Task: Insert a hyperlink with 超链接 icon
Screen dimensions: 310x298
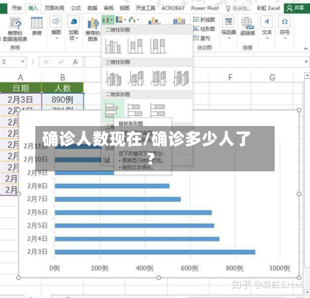Action: [247, 26]
